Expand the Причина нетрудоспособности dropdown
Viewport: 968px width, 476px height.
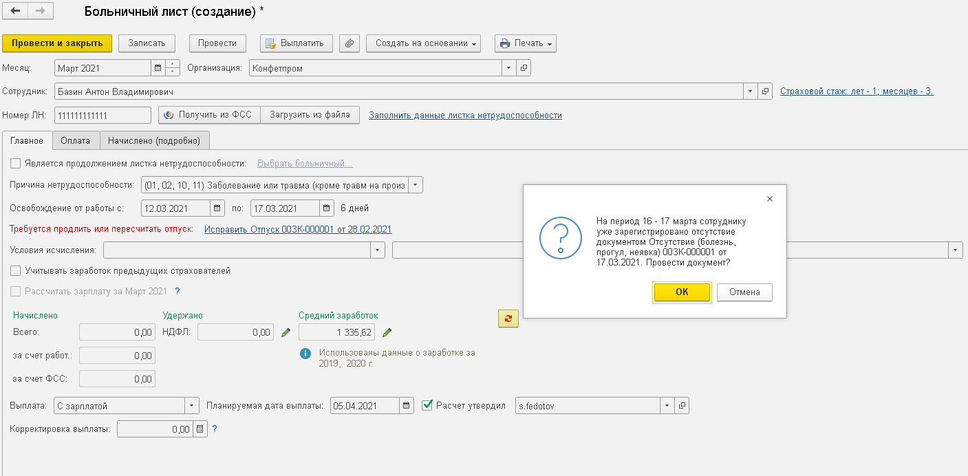point(416,185)
